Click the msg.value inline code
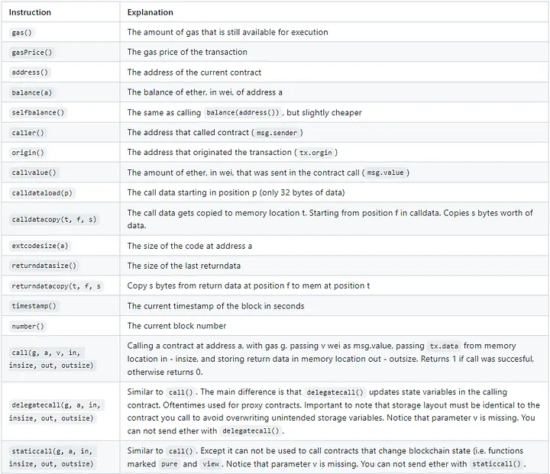The width and height of the screenshot is (550, 474). [x=384, y=173]
